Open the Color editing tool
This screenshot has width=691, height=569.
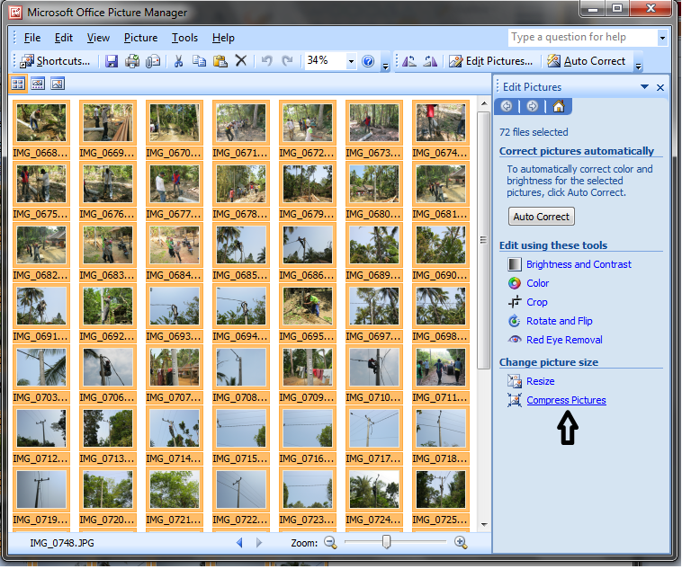coord(538,283)
